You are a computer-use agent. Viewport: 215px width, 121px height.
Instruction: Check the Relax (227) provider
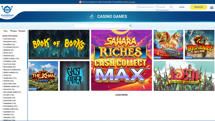(x=3, y=53)
